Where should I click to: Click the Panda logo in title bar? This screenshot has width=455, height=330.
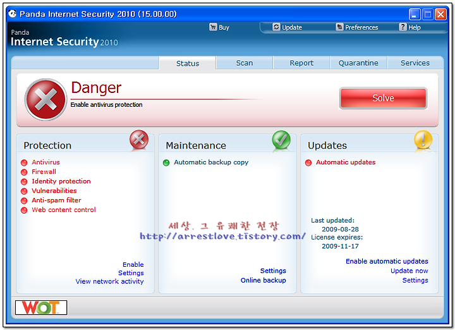pyautogui.click(x=12, y=14)
